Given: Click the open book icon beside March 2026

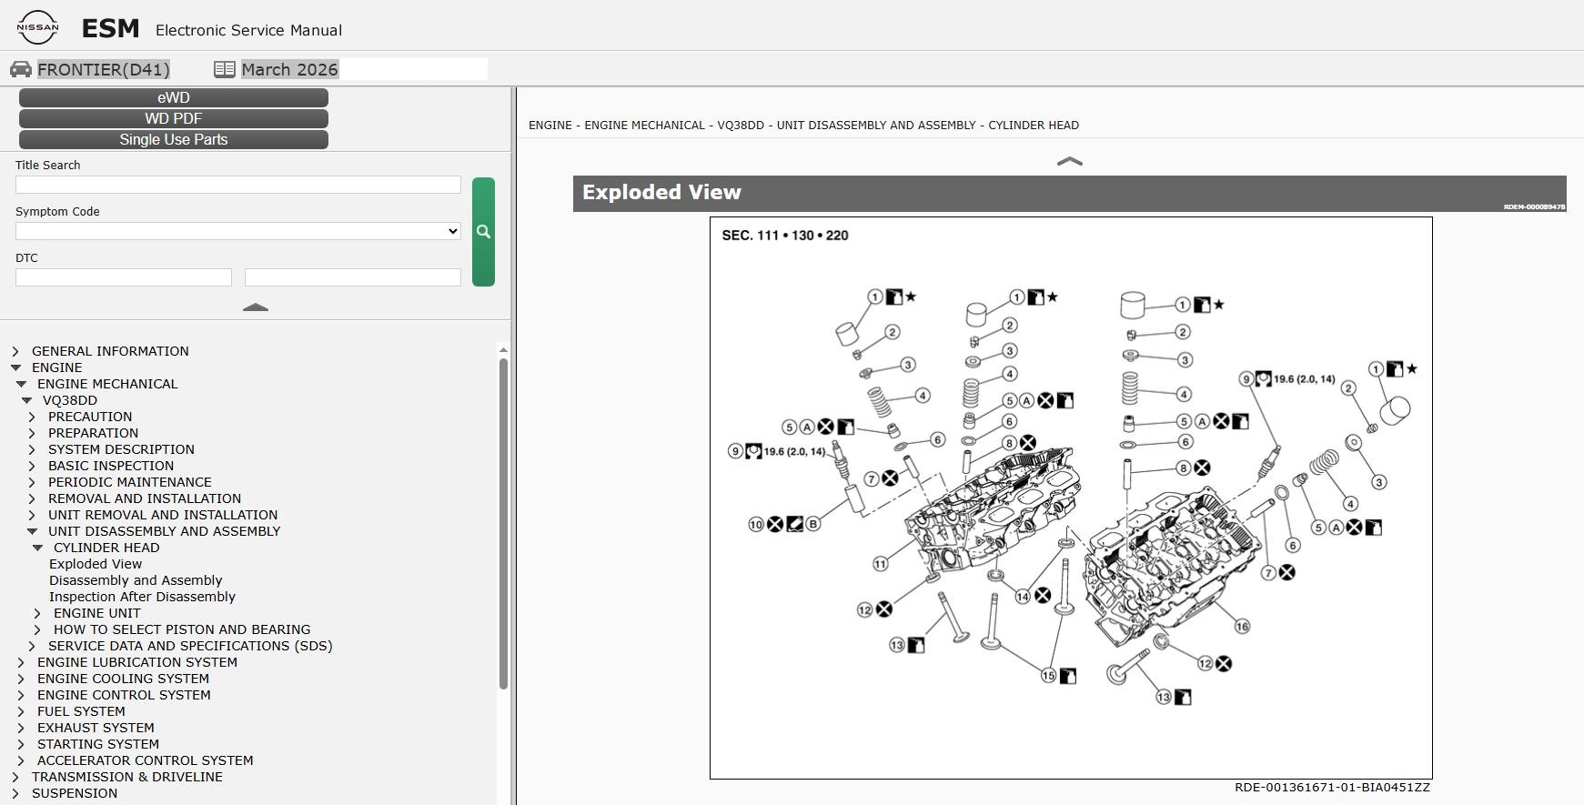Looking at the screenshot, I should pos(225,69).
